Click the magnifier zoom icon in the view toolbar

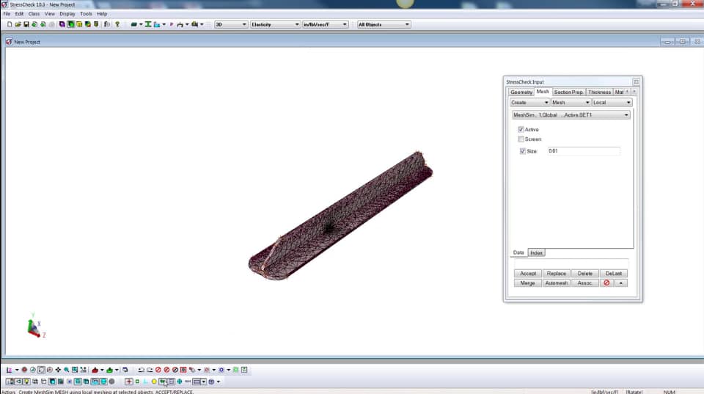click(x=67, y=370)
